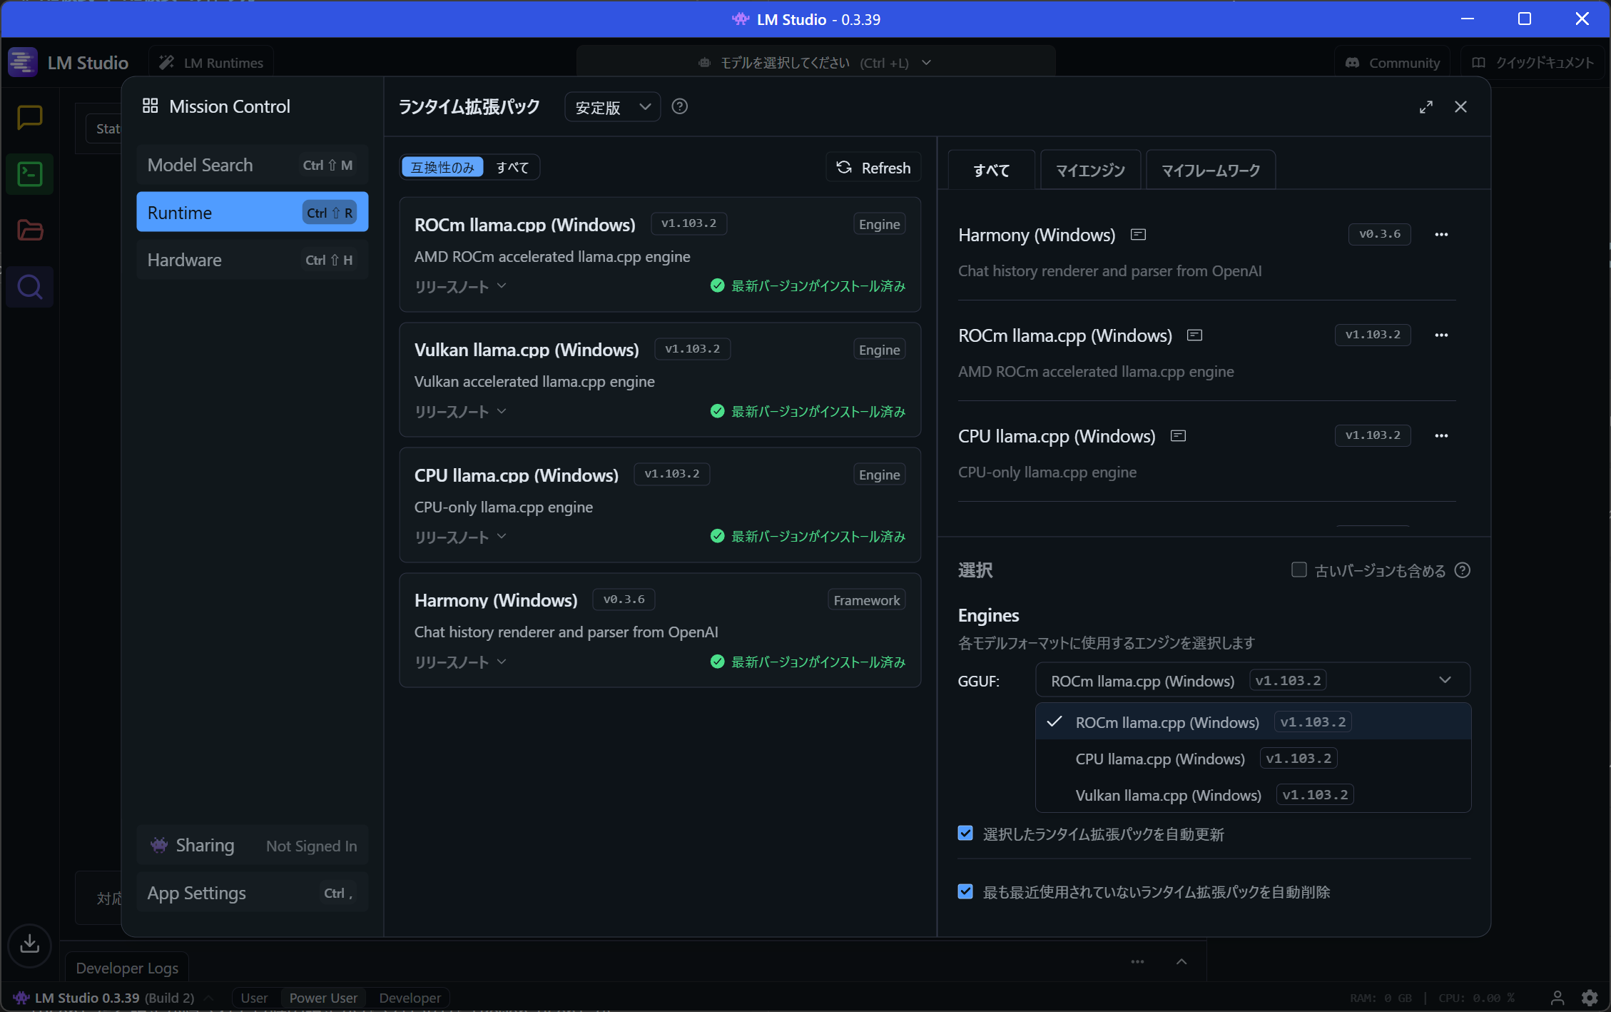Open the Chat sidebar icon

click(x=29, y=118)
